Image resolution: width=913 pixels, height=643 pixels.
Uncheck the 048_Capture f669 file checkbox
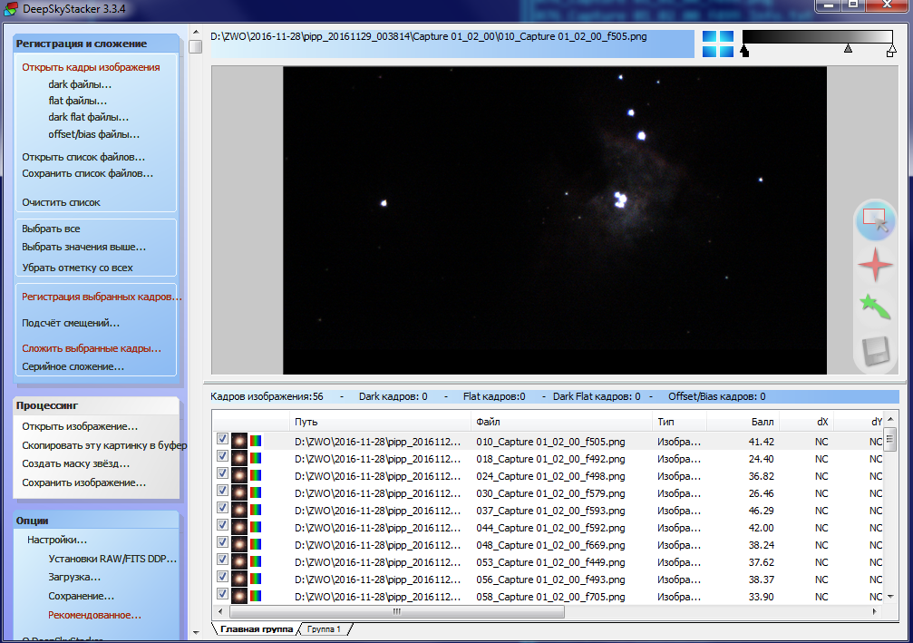(222, 541)
